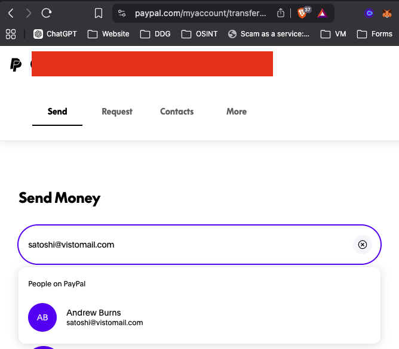The width and height of the screenshot is (399, 349).
Task: Click the Send Money heading
Action: point(60,198)
